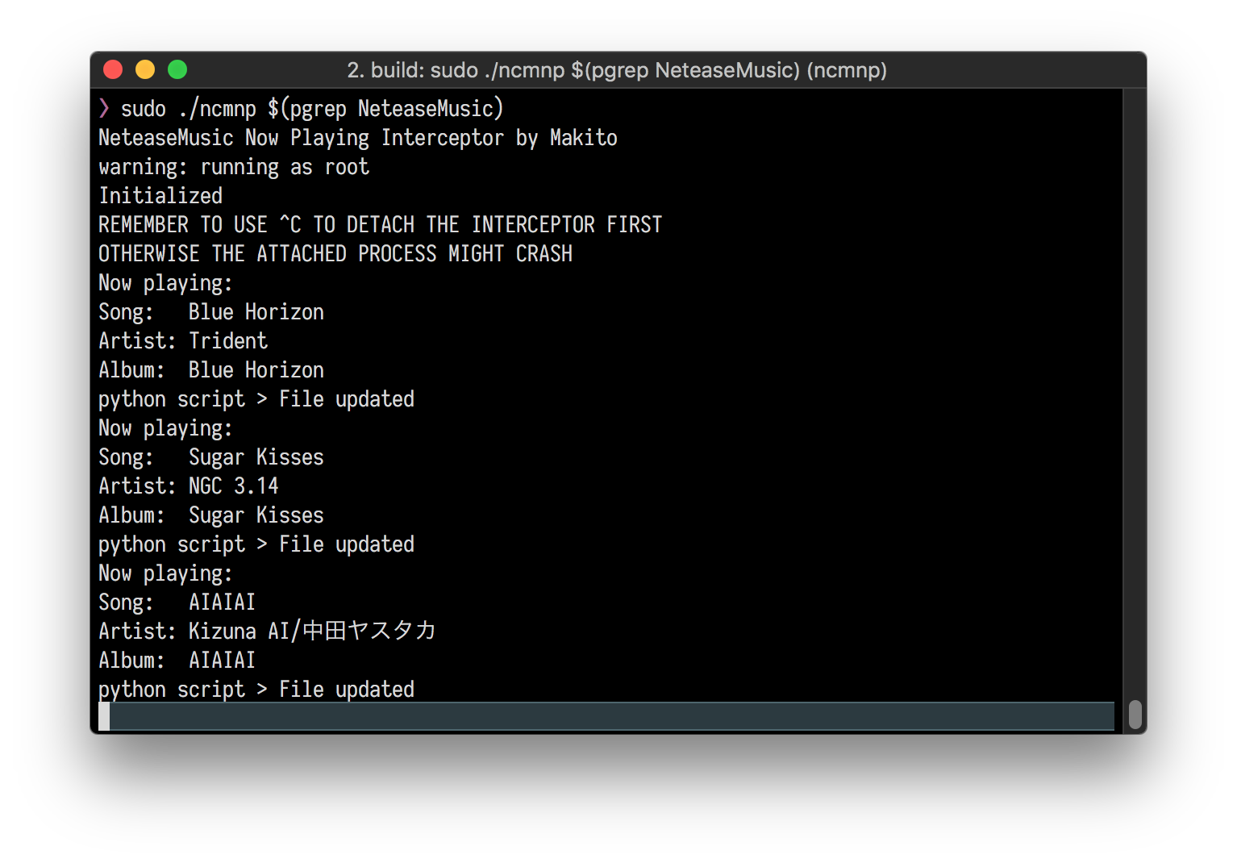The width and height of the screenshot is (1237, 863).
Task: Click 'OTHERWISE THE ATTACHED PROCESS MIGHT CRASH' line
Action: click(x=335, y=254)
